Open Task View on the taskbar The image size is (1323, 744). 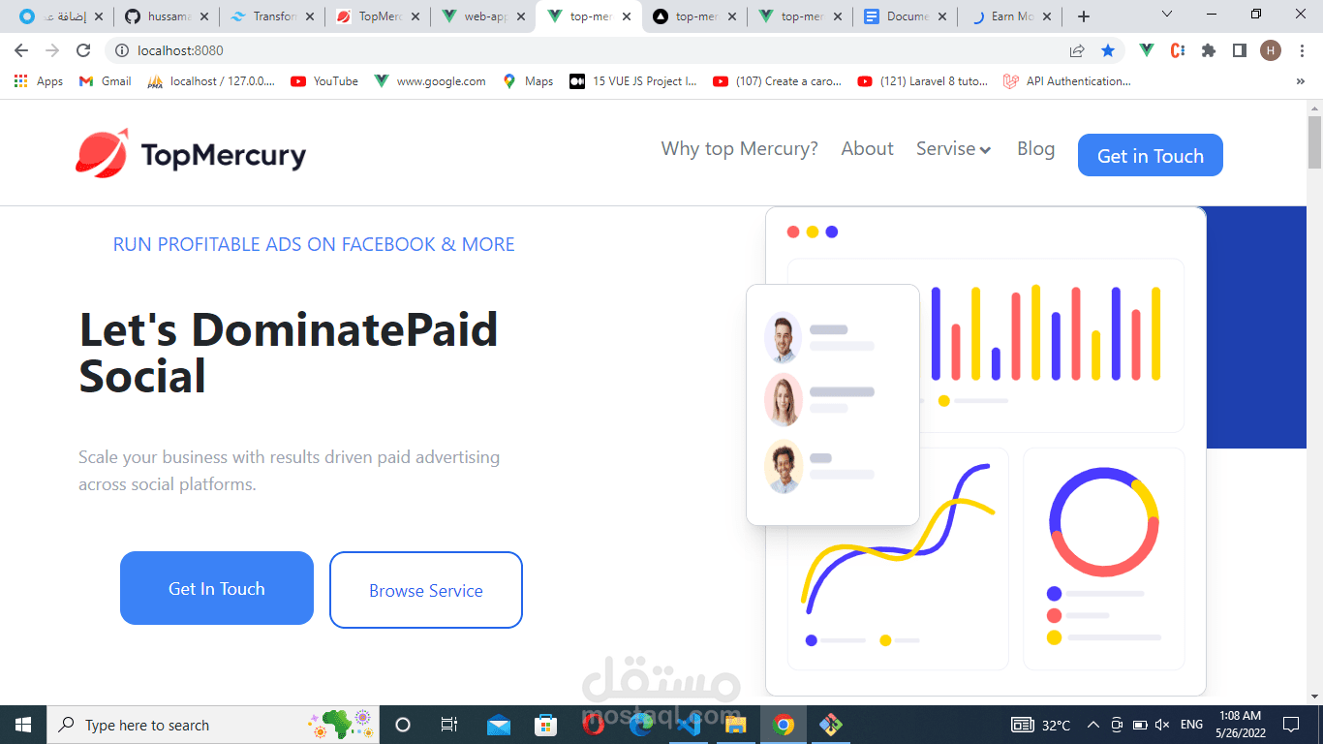(449, 725)
